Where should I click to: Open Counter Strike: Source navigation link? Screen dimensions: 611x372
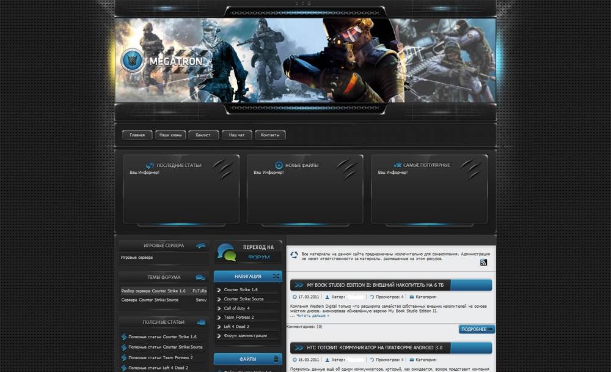click(244, 299)
